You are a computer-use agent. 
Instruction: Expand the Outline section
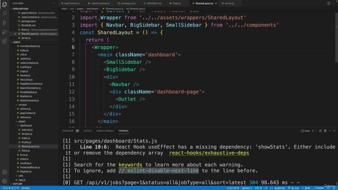click(x=17, y=184)
